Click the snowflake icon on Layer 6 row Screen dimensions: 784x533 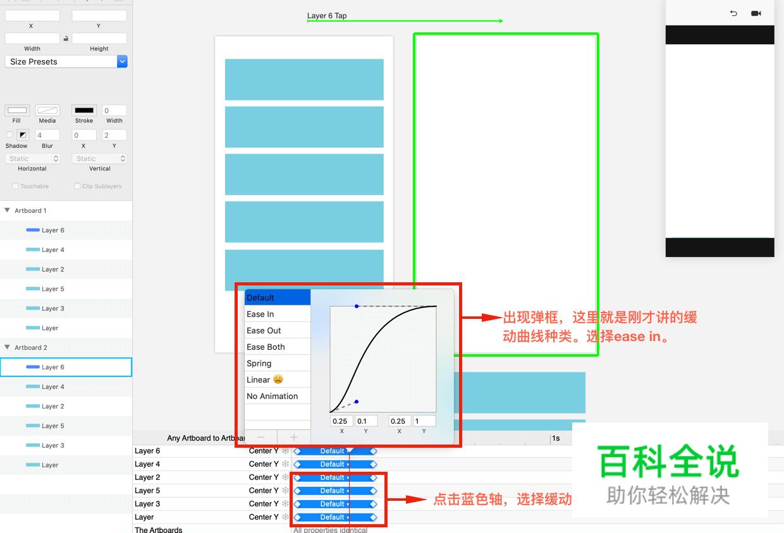coord(285,451)
